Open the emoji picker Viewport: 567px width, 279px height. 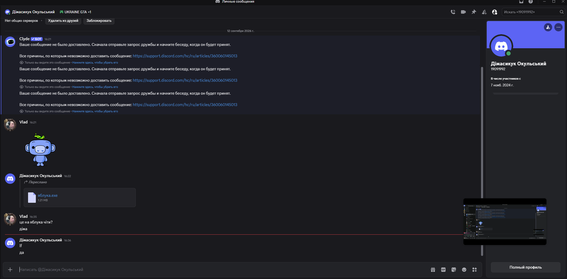464,269
